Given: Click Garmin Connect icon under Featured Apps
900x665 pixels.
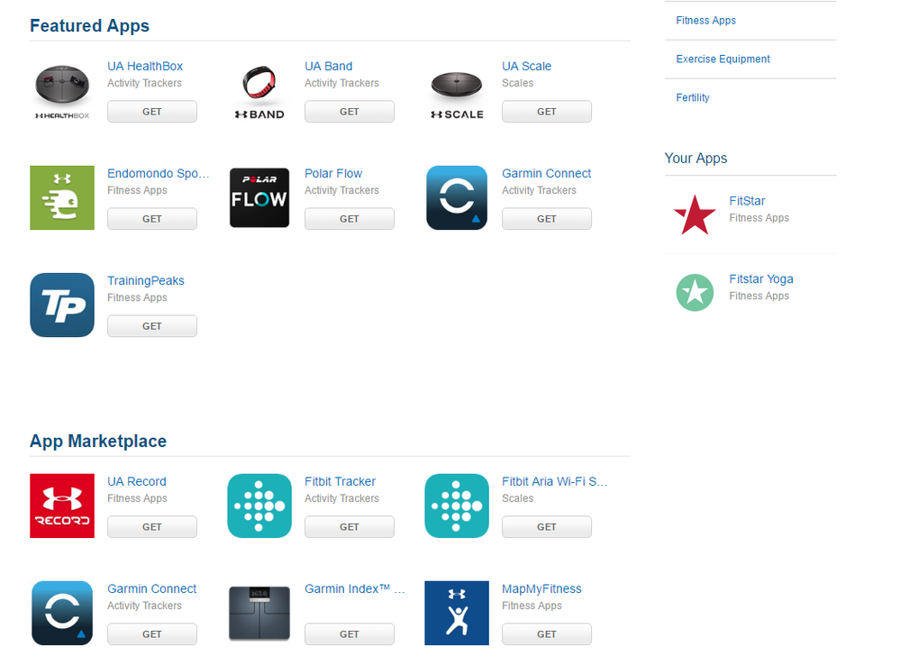Looking at the screenshot, I should tap(457, 197).
